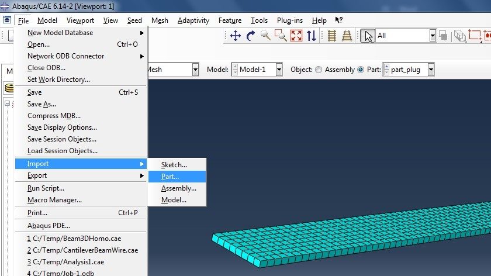Screen dimensions: 491x276
Task: Expand the part_plug part dropdown
Action: 431,70
